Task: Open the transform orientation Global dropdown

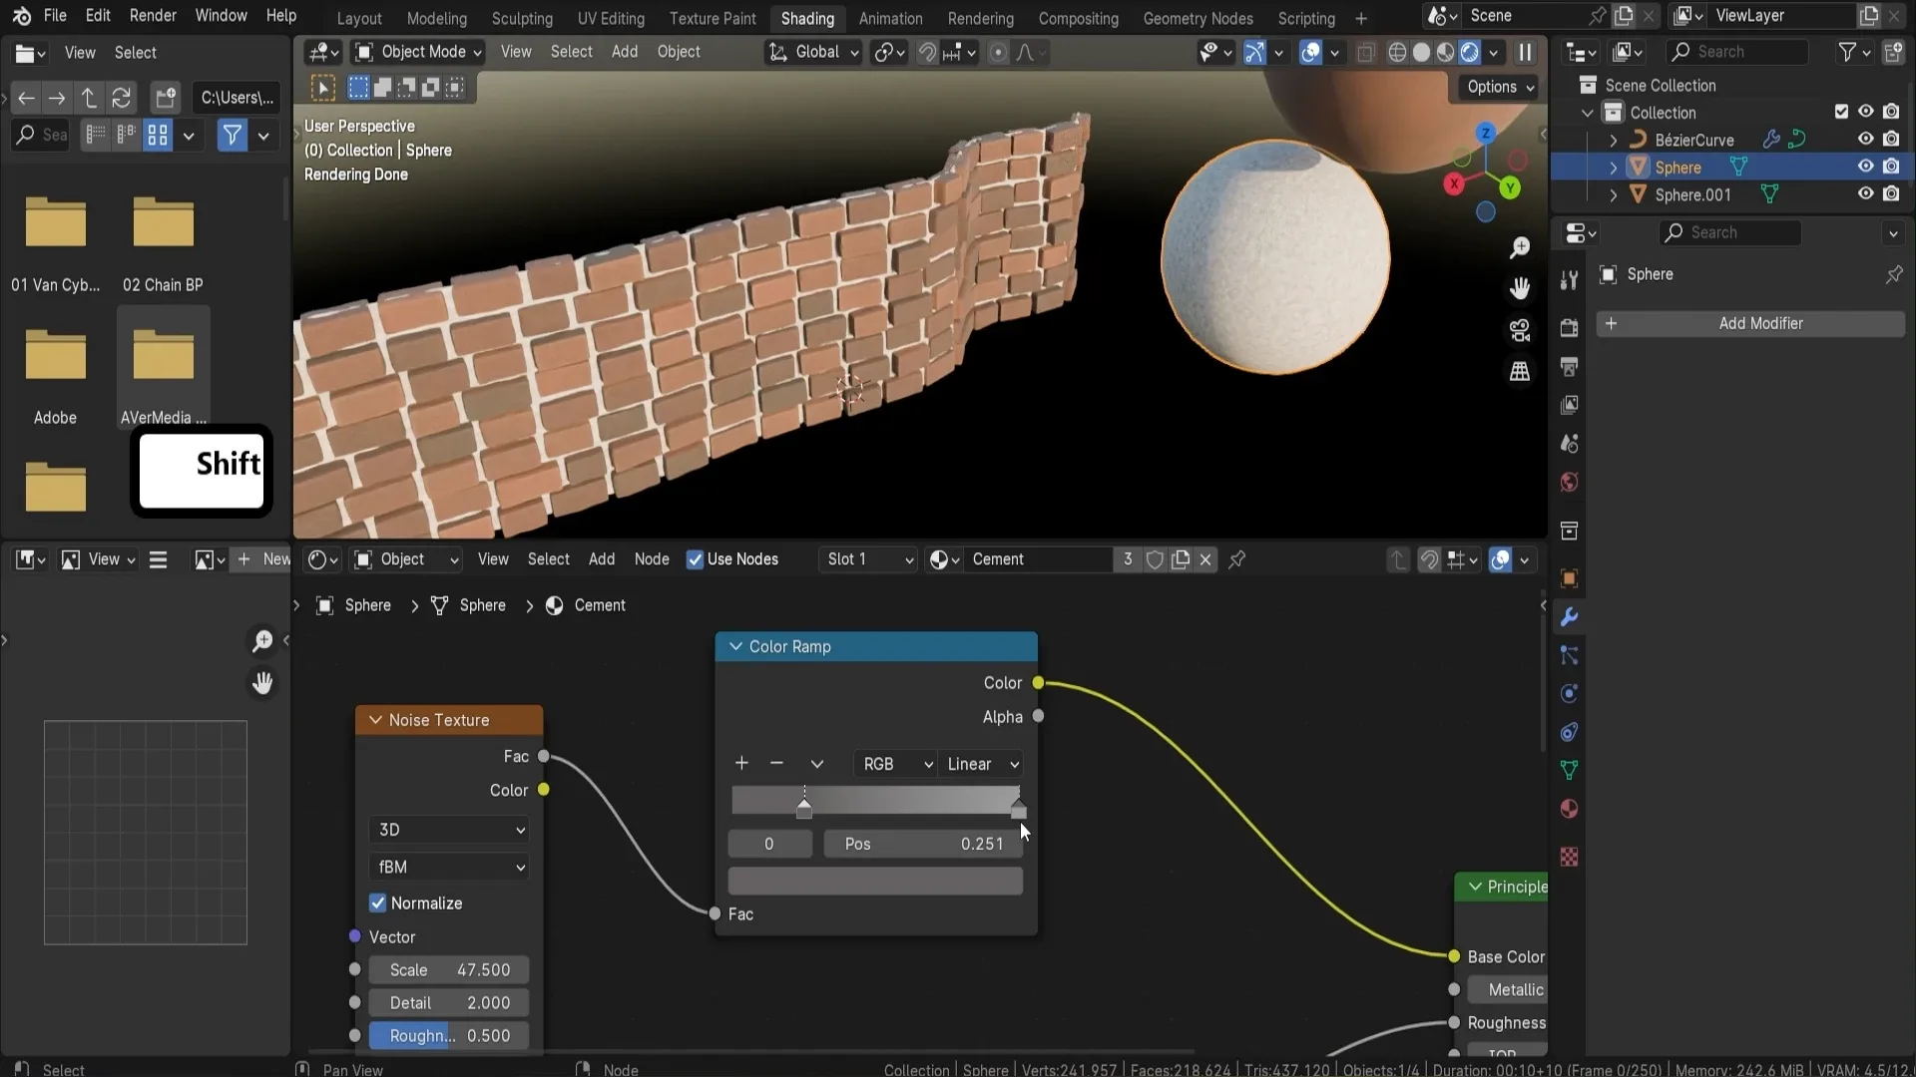Action: 813,52
